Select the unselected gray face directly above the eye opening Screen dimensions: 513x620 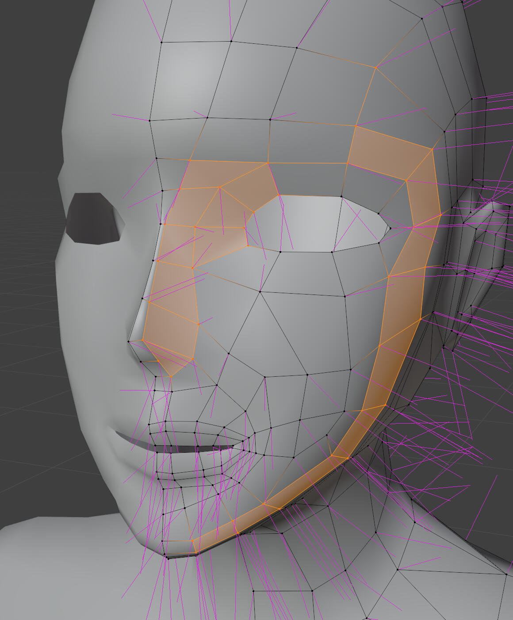pyautogui.click(x=307, y=179)
